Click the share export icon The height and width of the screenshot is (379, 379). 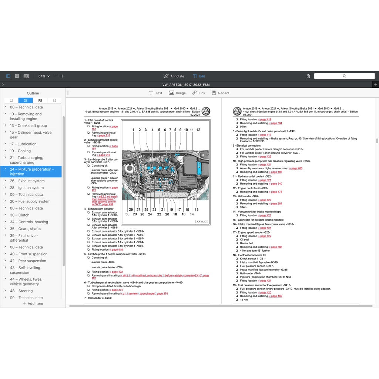pos(308,76)
